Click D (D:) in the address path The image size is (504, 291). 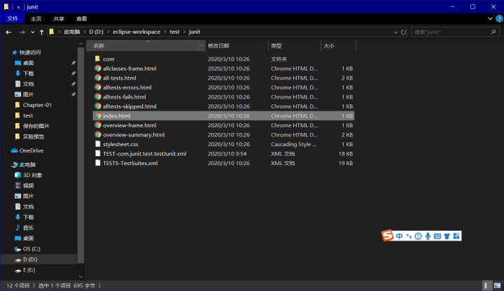pos(96,31)
